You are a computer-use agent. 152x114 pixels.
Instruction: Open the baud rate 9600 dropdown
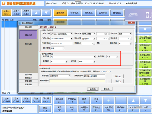94,62
